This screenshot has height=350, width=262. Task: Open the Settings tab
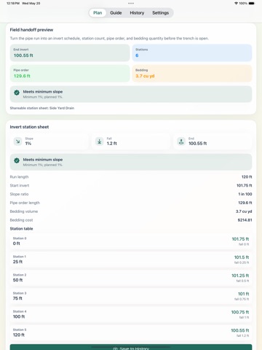tap(160, 13)
